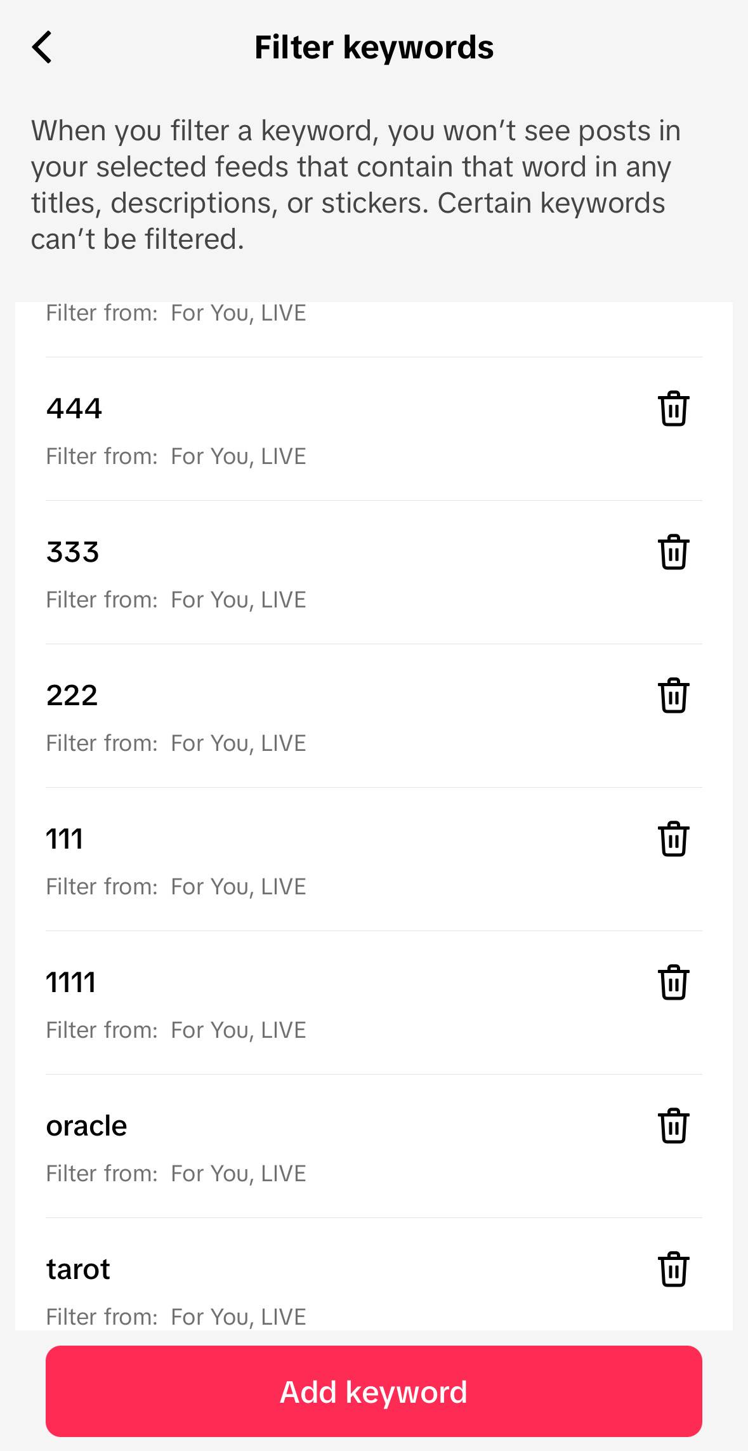Tap the Filter keywords page title
The width and height of the screenshot is (748, 1451).
pos(374,48)
